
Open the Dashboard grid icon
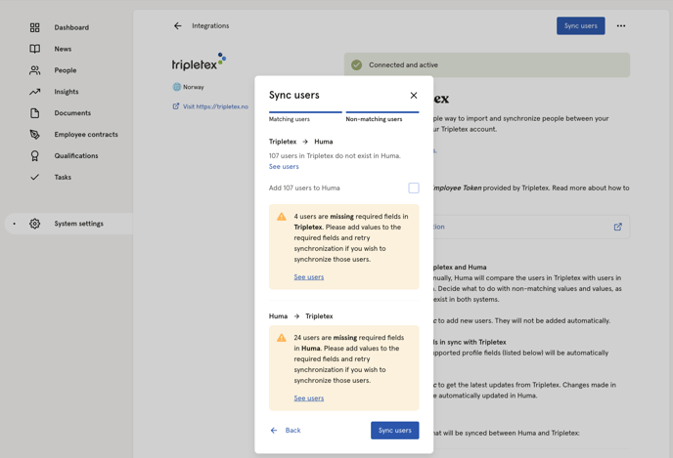click(35, 27)
